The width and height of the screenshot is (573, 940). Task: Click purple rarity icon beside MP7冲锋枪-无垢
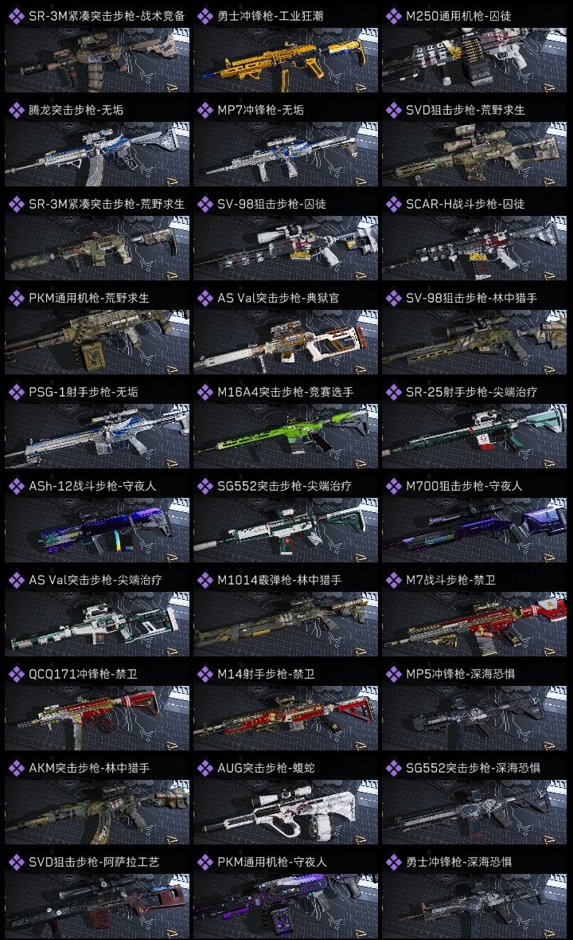coord(205,110)
